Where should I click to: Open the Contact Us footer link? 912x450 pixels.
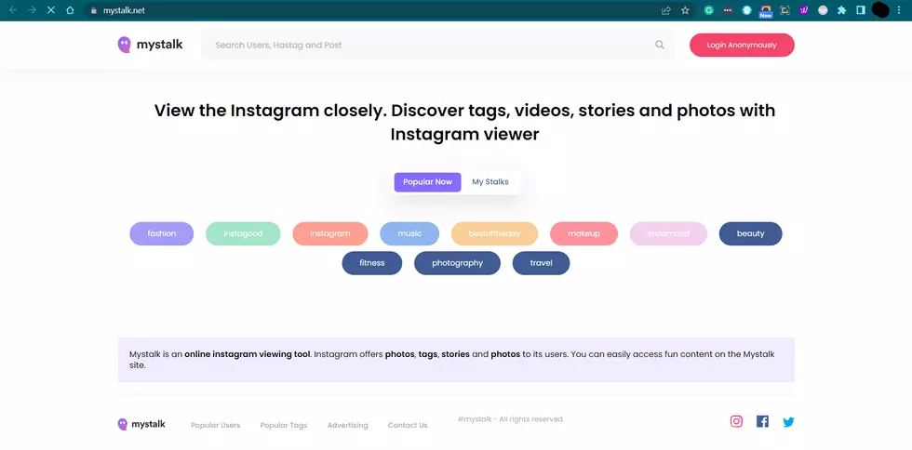pyautogui.click(x=408, y=426)
